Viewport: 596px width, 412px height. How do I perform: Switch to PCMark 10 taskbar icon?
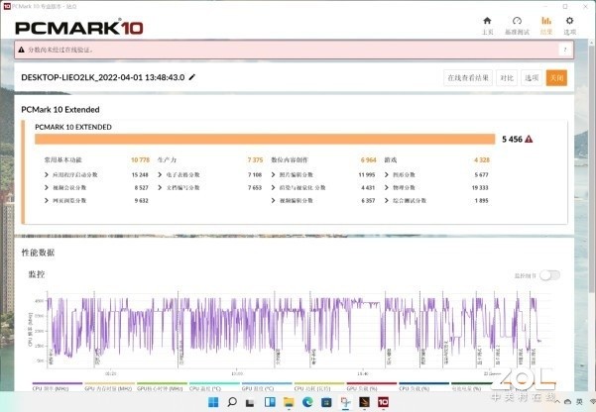click(383, 402)
